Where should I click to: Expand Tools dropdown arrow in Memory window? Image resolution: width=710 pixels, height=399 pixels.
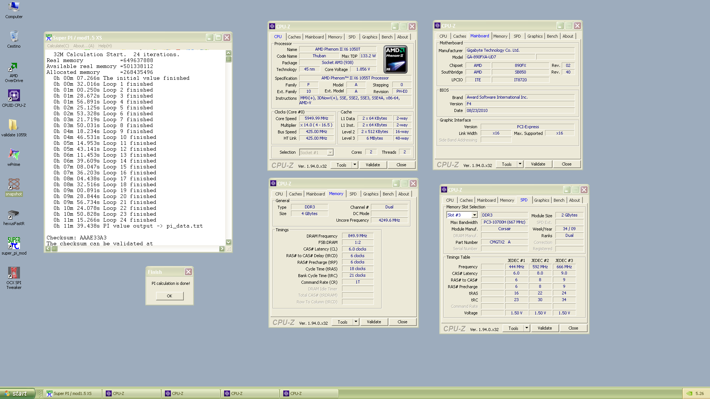(356, 322)
